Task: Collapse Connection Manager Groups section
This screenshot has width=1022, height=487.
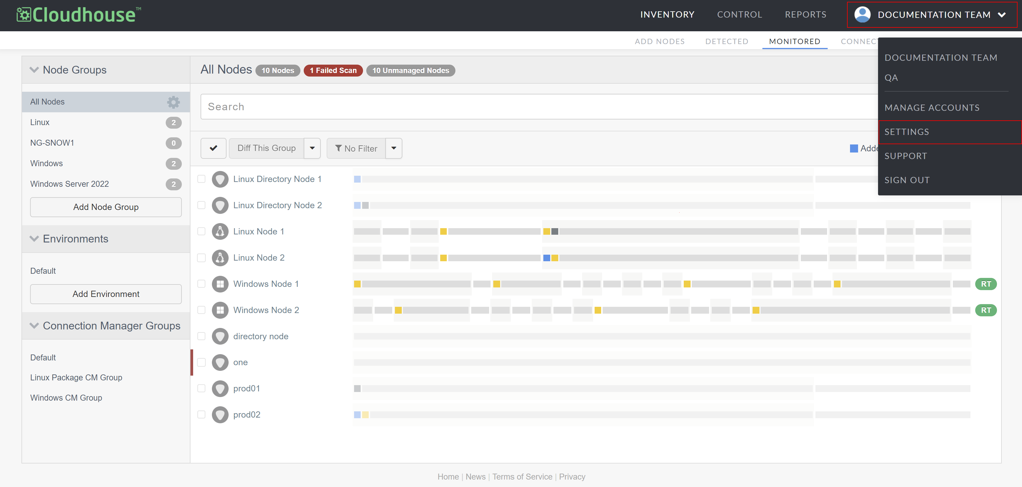Action: 34,326
